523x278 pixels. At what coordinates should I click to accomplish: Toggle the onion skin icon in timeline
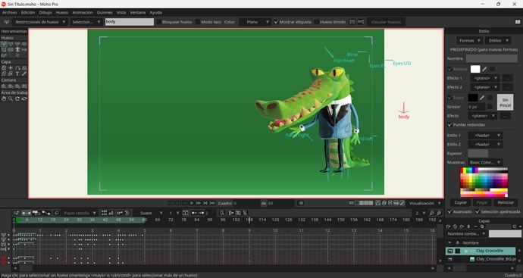click(x=57, y=213)
